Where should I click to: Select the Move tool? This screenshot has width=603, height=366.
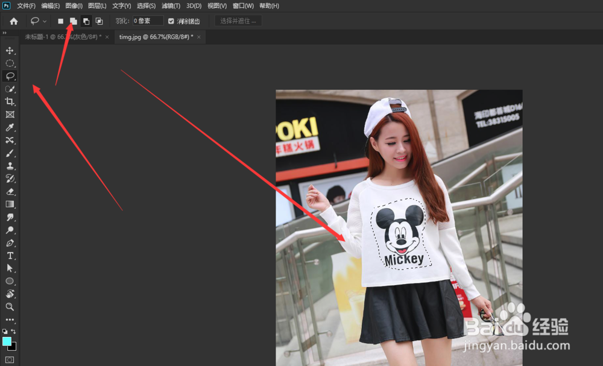point(10,51)
